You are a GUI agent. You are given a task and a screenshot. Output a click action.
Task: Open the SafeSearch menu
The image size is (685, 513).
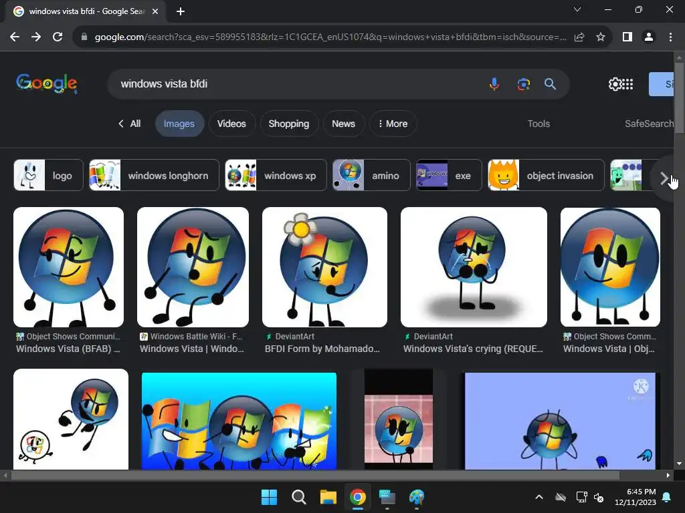click(649, 124)
